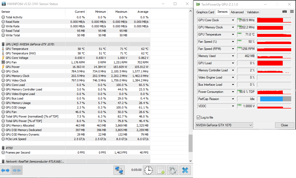Click the thermometer icon beside GPU Temperature (HW)
The height and width of the screenshot is (178, 296).
pos(3,53)
